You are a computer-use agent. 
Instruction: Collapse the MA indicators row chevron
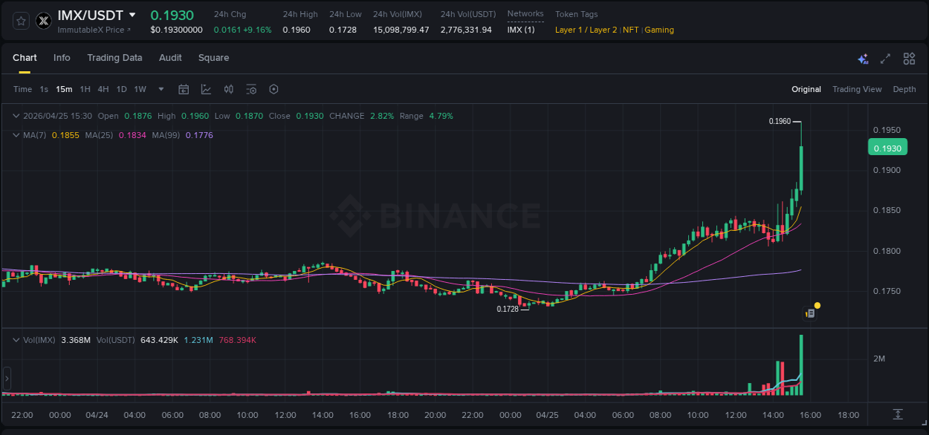pyautogui.click(x=16, y=135)
